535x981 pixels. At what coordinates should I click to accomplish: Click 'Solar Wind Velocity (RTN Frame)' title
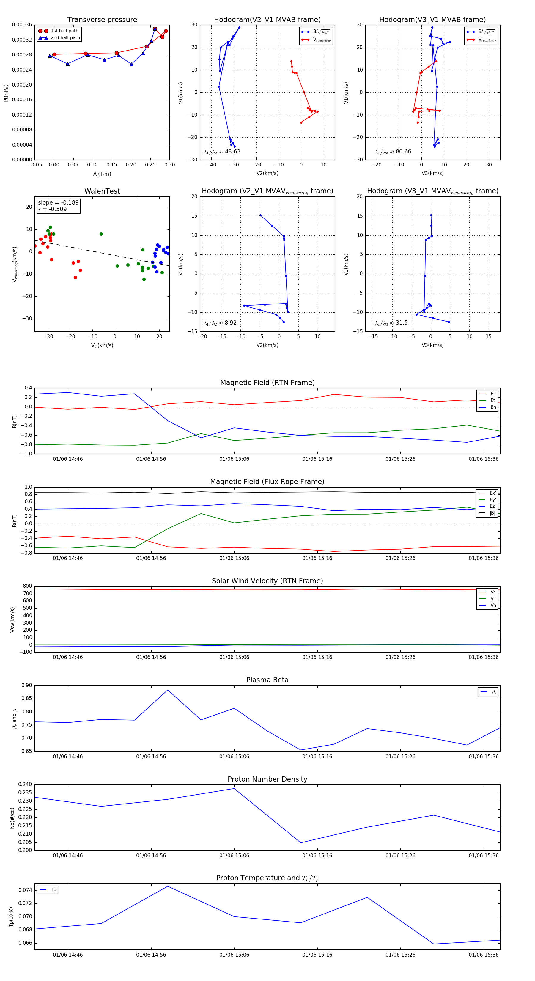point(267,581)
